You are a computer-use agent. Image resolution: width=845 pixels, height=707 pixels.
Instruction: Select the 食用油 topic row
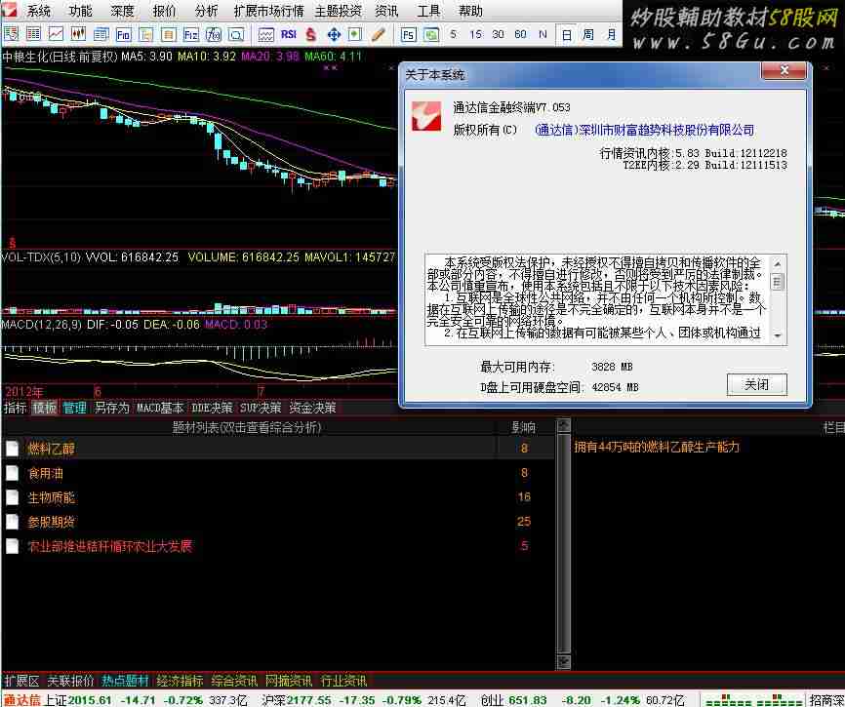point(277,473)
